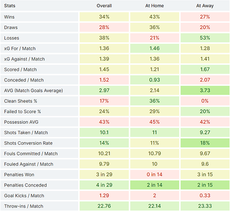This screenshot has width=230, height=211.
Task: Click the At Away match goals average 3.73
Action: (205, 90)
